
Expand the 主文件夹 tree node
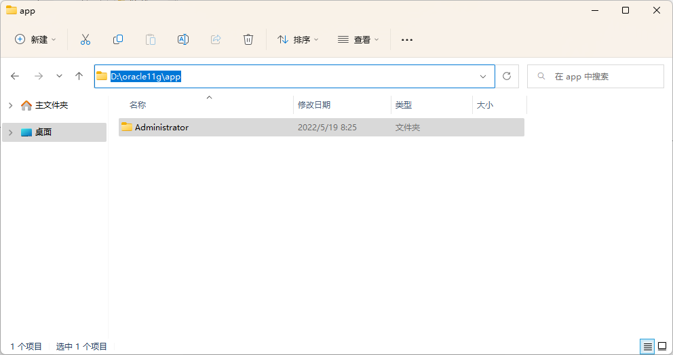(11, 105)
